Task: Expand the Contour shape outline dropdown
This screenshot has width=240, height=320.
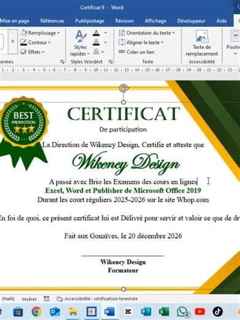Action: point(49,42)
